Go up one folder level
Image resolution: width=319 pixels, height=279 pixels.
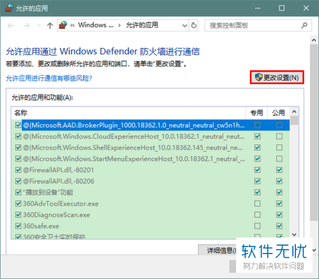coord(50,26)
